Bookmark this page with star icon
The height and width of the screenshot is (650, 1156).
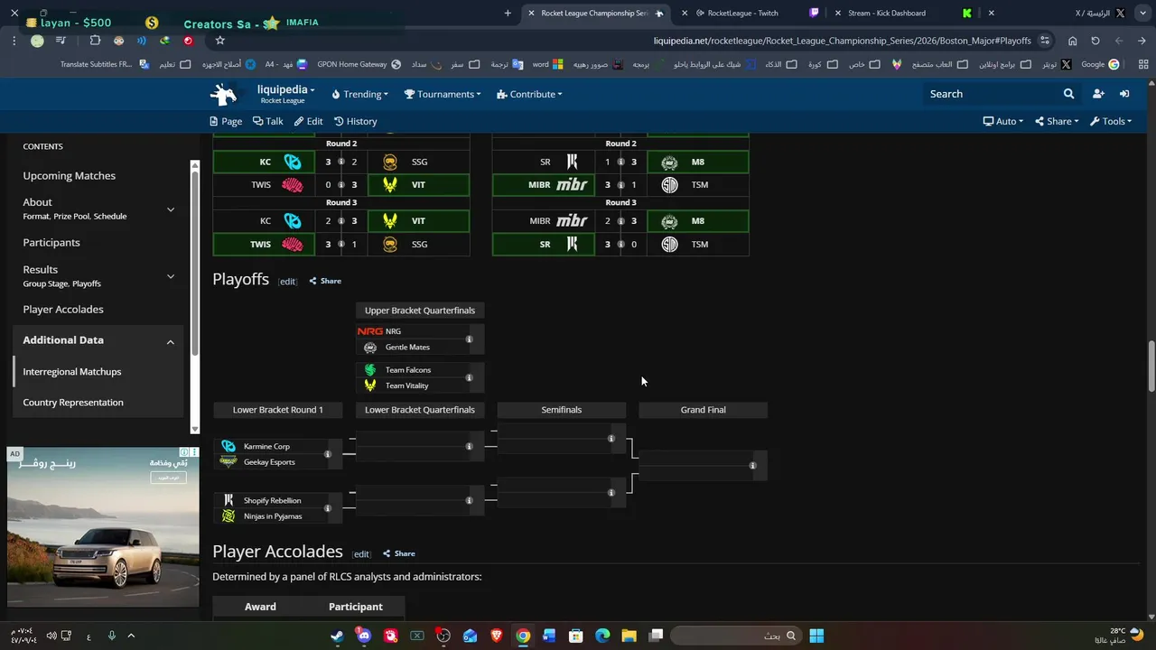(219, 41)
